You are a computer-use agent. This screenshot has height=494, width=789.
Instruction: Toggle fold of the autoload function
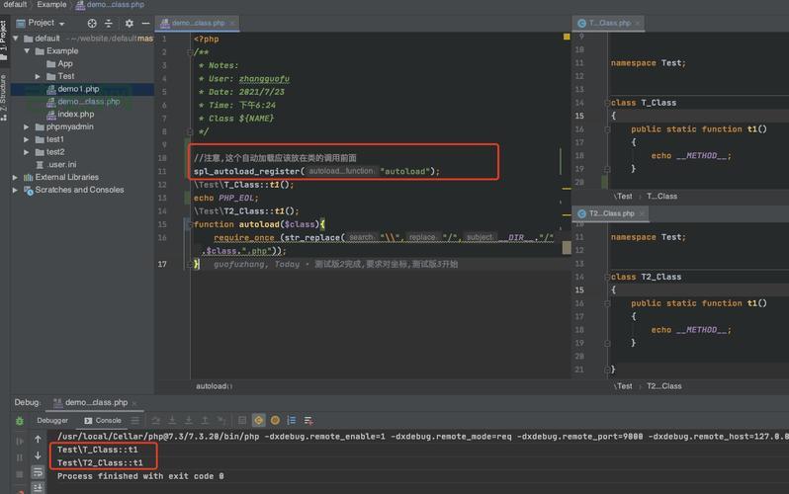pos(189,224)
